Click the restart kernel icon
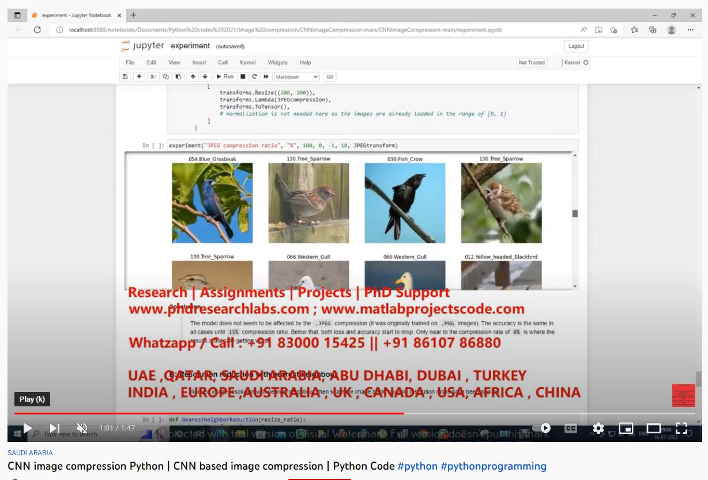Image resolution: width=708 pixels, height=480 pixels. (x=254, y=77)
